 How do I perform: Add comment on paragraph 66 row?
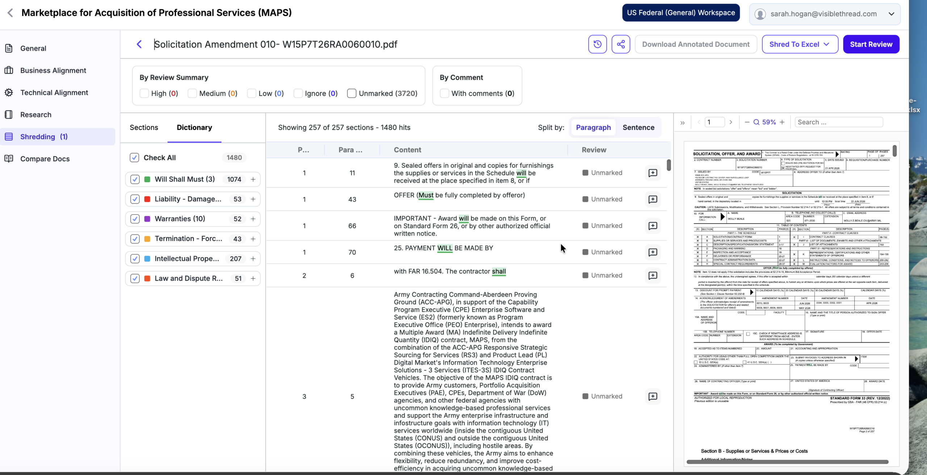pos(653,226)
